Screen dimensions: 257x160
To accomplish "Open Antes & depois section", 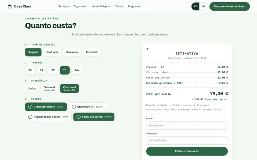I will pos(101,6).
